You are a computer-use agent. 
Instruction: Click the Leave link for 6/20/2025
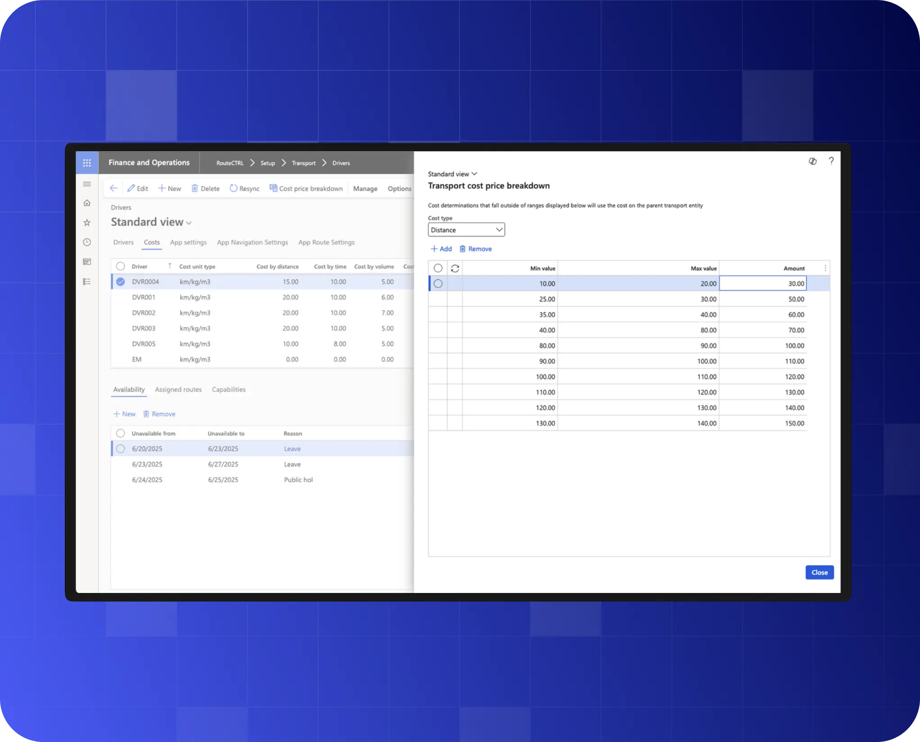pyautogui.click(x=292, y=449)
